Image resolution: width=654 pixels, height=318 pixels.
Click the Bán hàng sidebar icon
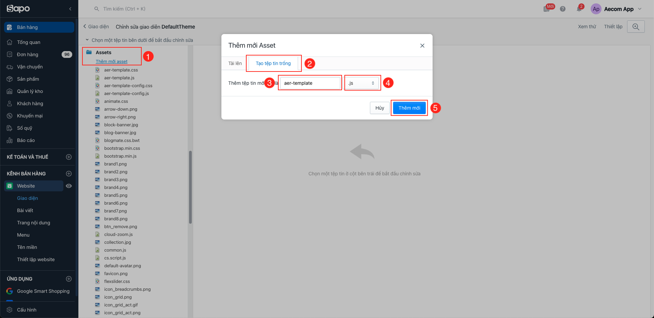click(10, 27)
